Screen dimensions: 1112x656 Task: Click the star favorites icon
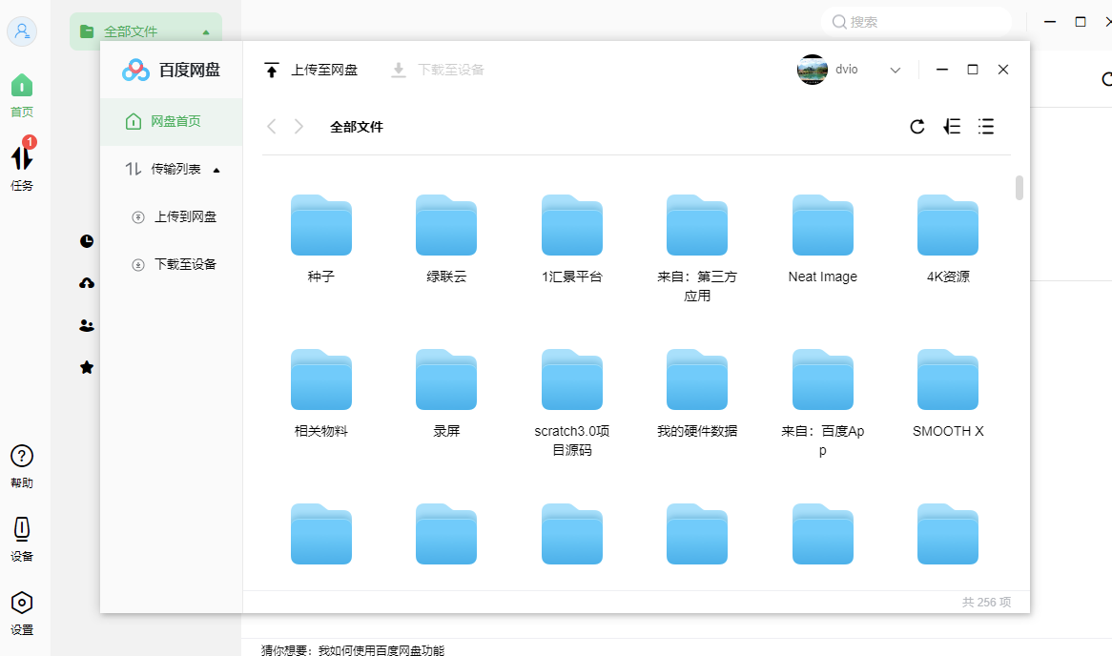[x=87, y=367]
